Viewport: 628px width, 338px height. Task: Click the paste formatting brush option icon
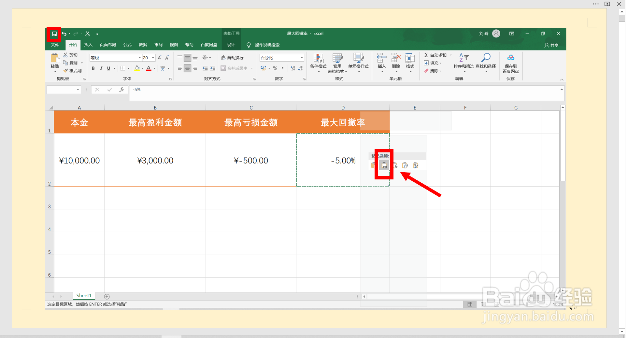[416, 165]
